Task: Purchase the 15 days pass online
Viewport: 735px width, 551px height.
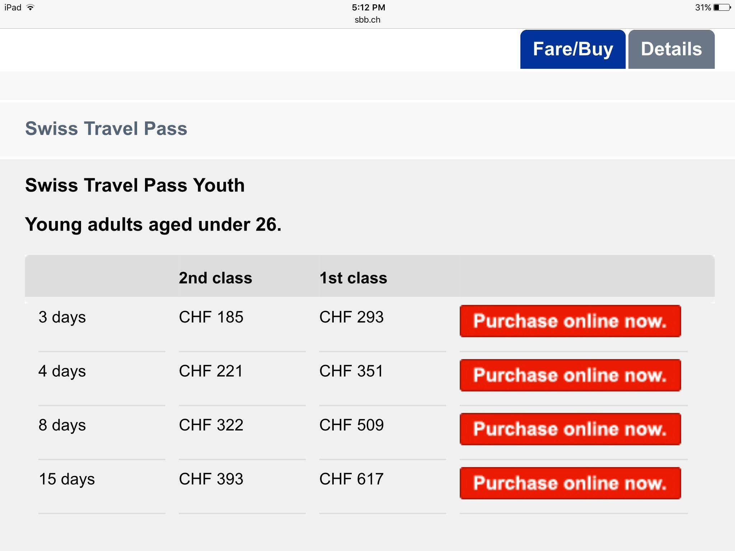Action: [570, 483]
